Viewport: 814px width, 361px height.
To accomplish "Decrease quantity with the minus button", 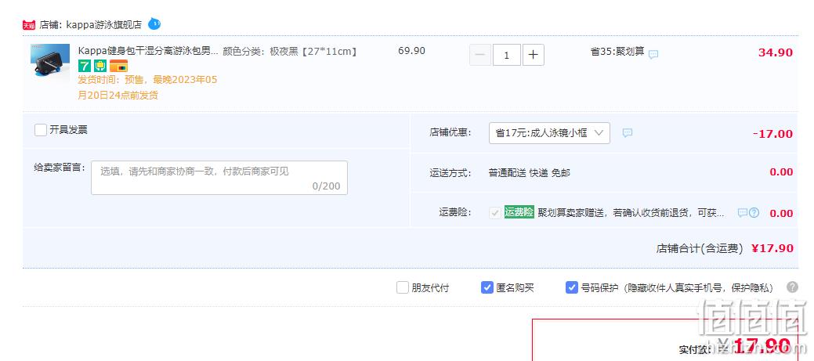I will coord(480,55).
